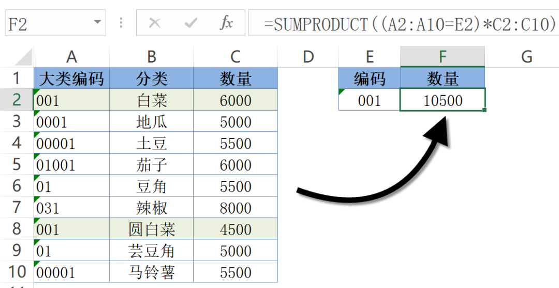
Task: Click quantity 5500 in row 10
Action: [236, 271]
